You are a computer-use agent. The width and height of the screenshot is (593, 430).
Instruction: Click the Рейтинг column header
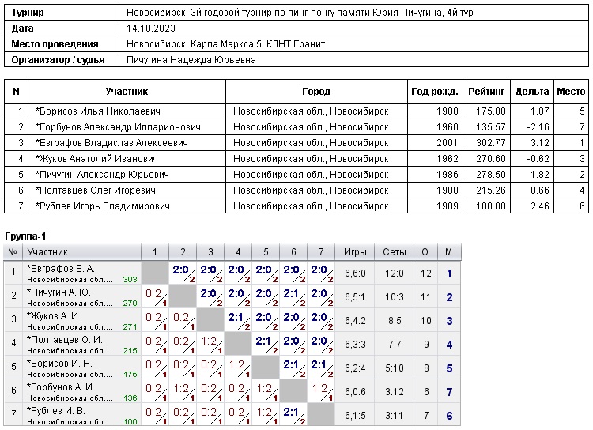(486, 92)
